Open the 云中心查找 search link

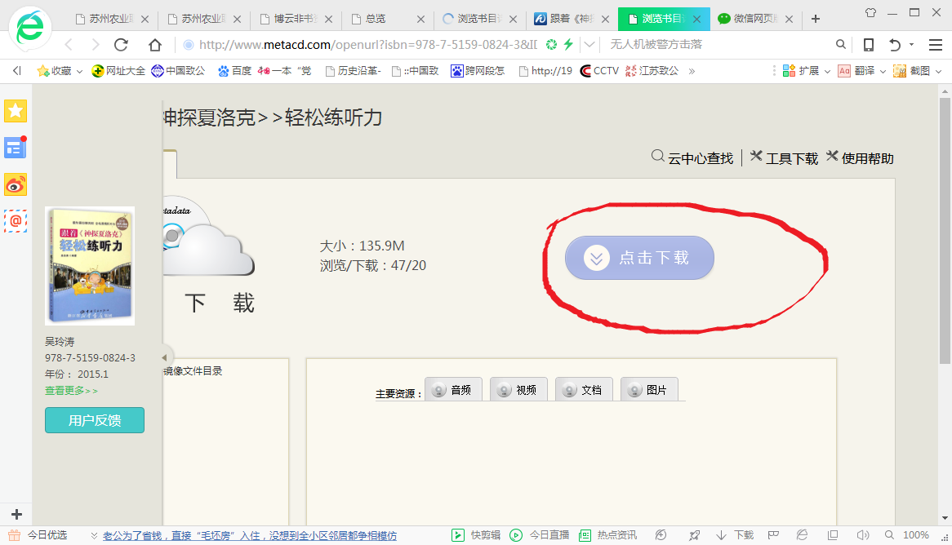tap(692, 158)
